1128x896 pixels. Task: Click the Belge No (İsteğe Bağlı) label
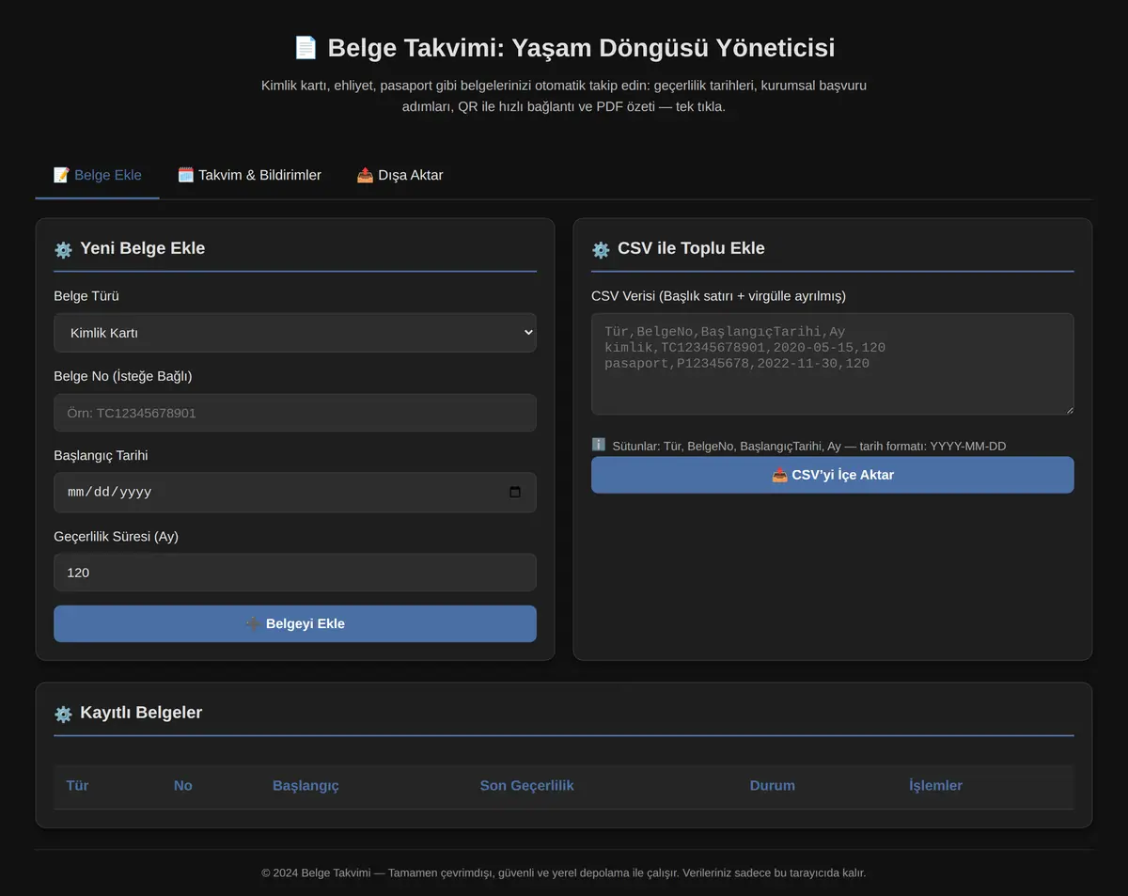click(123, 376)
